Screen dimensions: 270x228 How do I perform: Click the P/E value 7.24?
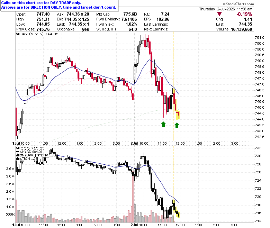click(x=165, y=14)
